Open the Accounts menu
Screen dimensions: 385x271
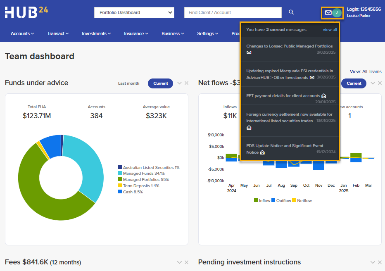[22, 33]
